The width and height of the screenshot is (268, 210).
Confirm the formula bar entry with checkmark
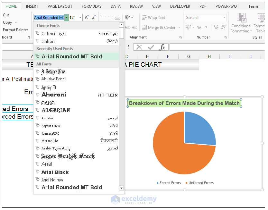151,47
